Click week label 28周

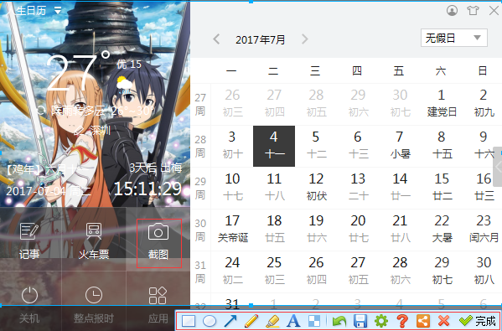click(x=200, y=146)
